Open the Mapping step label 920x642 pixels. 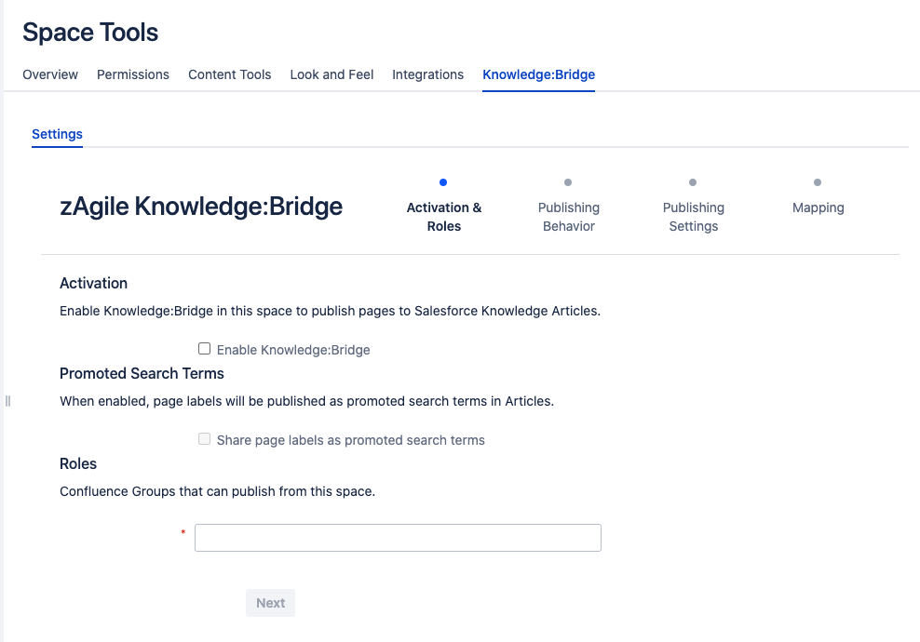818,207
